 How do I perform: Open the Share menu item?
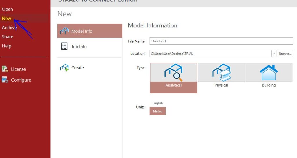8,37
